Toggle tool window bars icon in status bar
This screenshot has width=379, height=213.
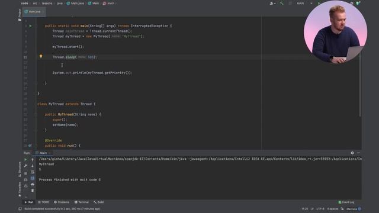click(x=20, y=209)
